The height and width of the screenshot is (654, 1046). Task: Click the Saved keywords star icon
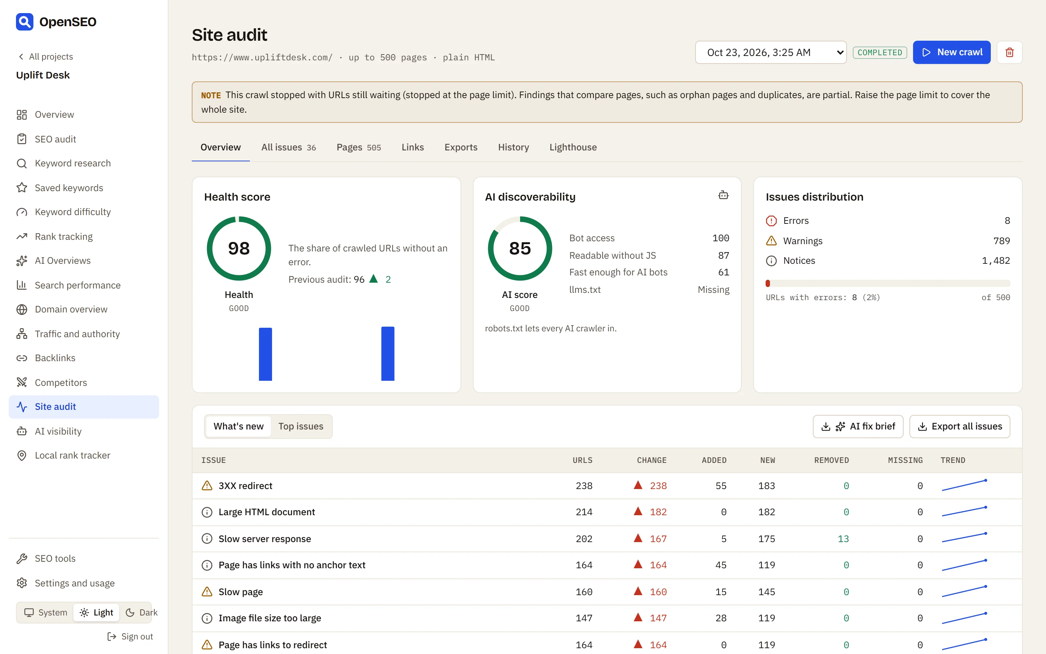(x=22, y=188)
